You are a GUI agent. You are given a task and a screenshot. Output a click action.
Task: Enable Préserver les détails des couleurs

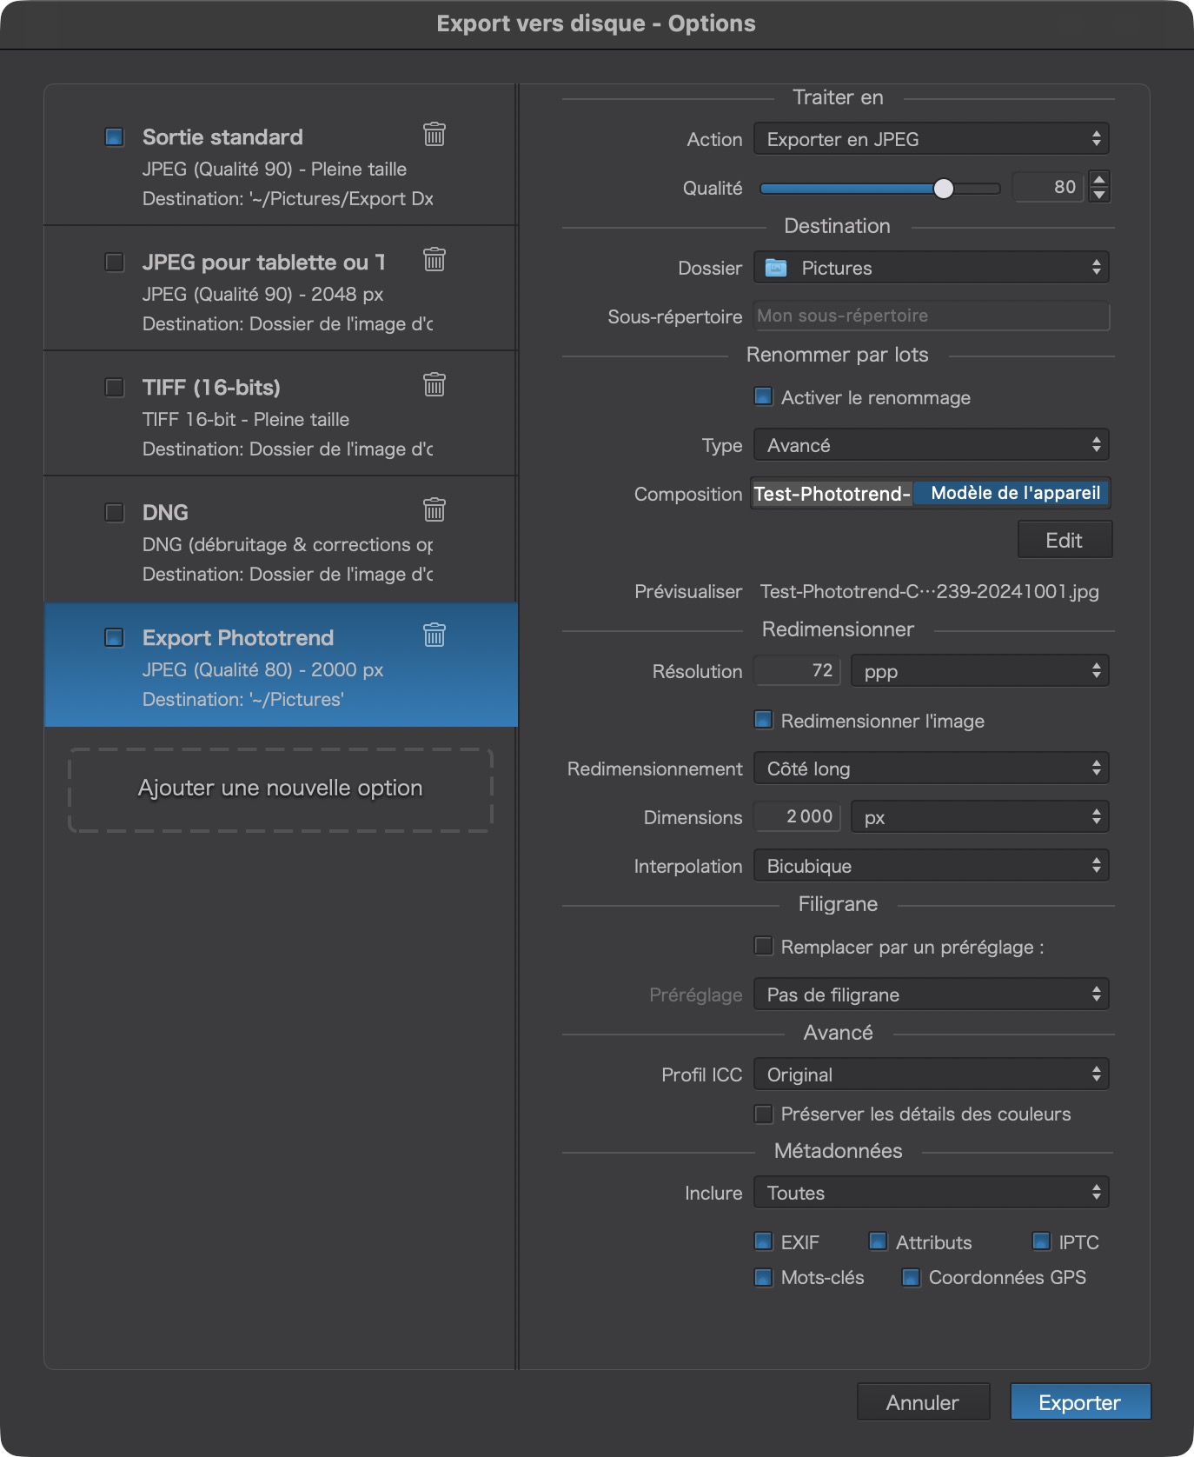click(x=764, y=1114)
